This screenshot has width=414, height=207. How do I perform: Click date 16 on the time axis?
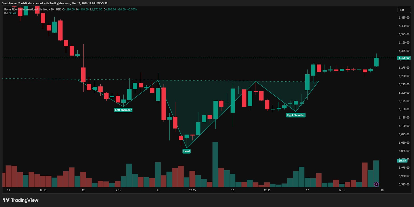click(233, 190)
